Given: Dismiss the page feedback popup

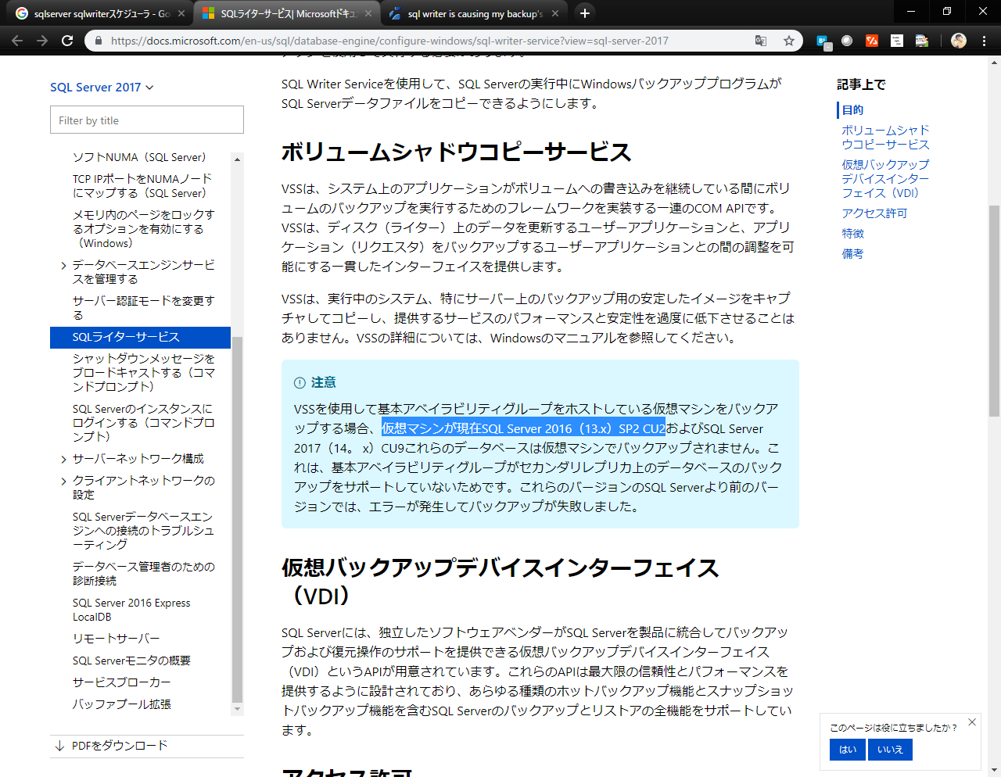Looking at the screenshot, I should (x=972, y=722).
